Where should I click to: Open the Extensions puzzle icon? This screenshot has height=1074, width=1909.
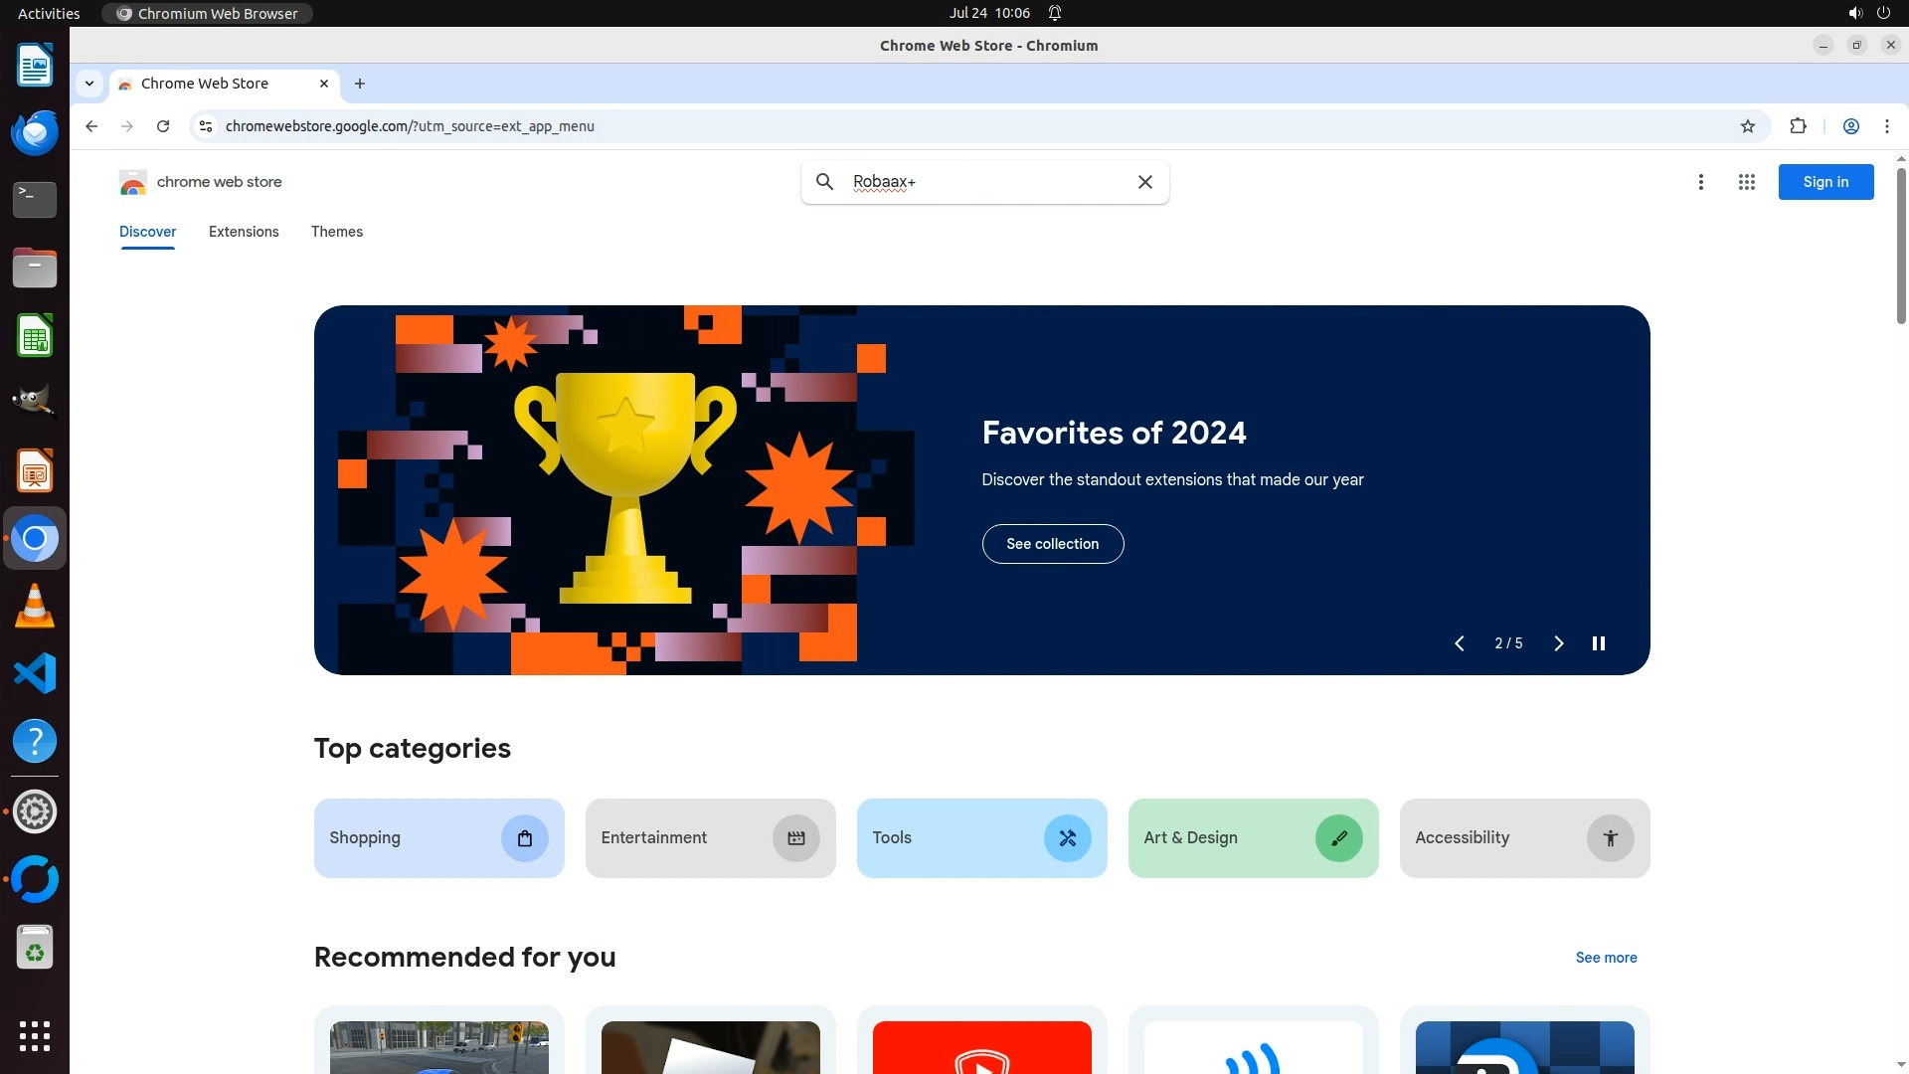(x=1798, y=126)
